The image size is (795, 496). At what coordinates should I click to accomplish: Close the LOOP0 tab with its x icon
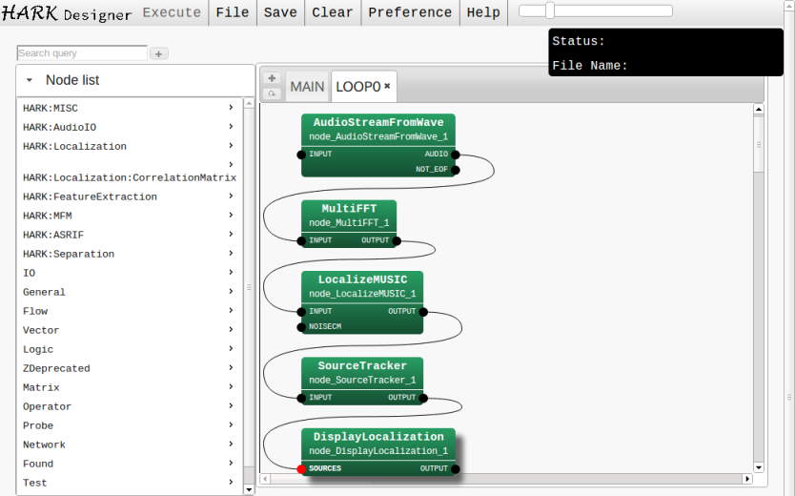click(388, 86)
